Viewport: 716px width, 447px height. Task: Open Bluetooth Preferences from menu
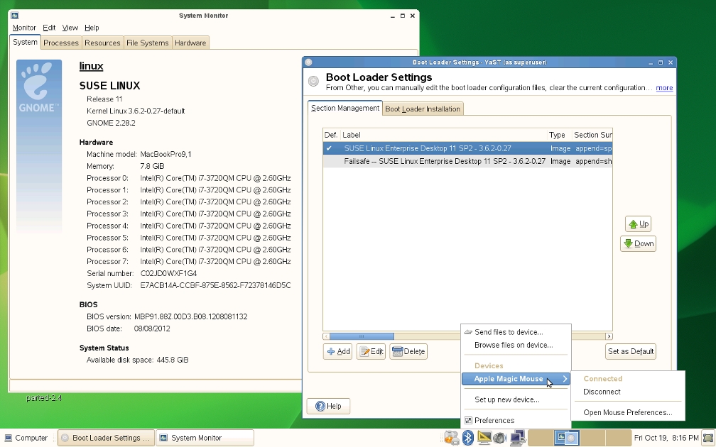[516, 421]
